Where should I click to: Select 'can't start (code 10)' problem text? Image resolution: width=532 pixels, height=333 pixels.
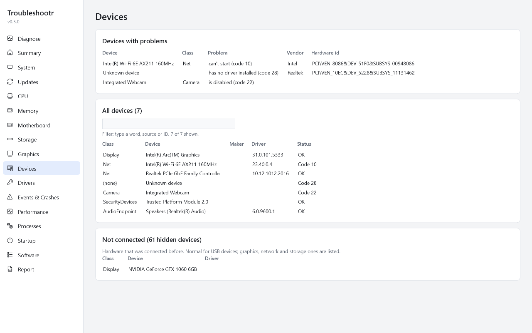pos(230,64)
